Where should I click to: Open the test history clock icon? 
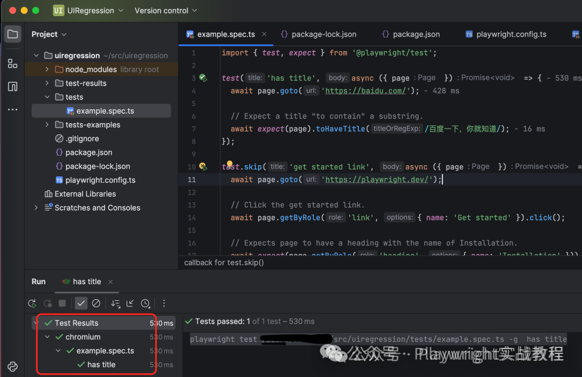point(145,304)
